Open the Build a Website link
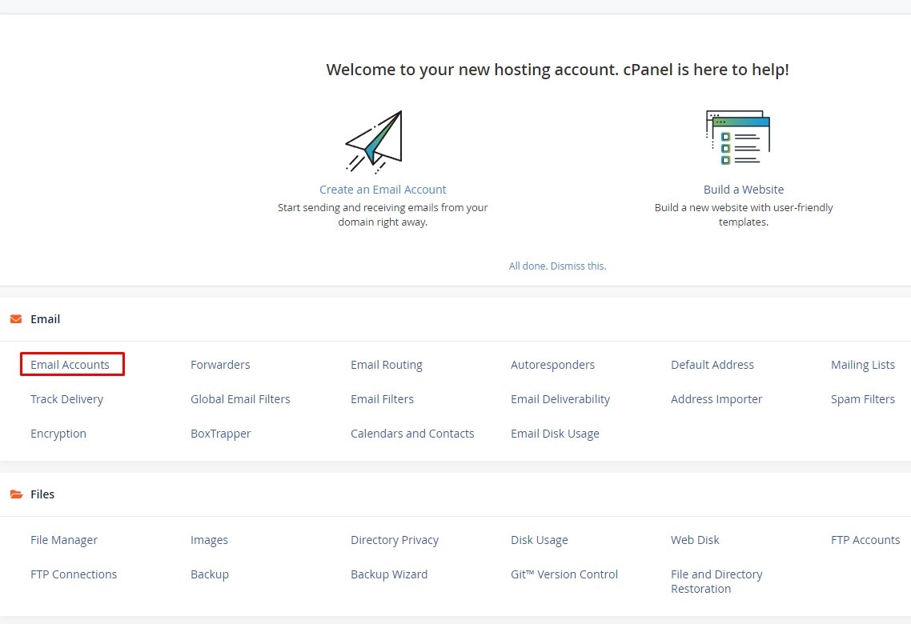Viewport: 911px width, 624px height. (743, 190)
